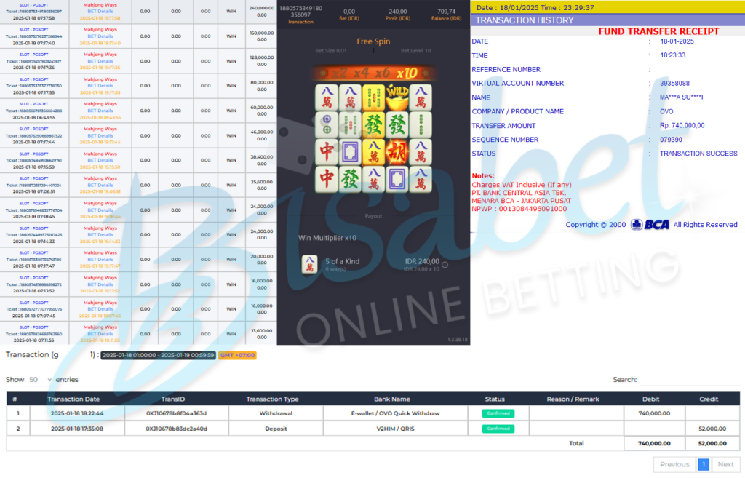Go to the Next page of transactions
745x478 pixels.
click(x=725, y=464)
